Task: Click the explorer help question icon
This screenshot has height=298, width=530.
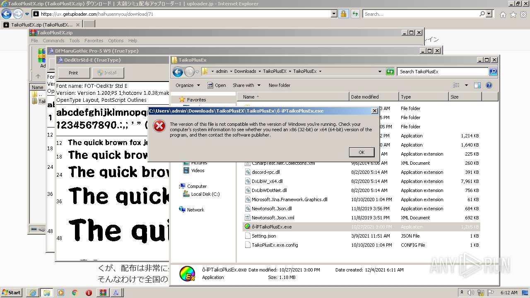Action: [489, 85]
